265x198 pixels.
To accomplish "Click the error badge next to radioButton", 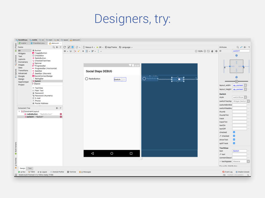I will (x=61, y=114).
